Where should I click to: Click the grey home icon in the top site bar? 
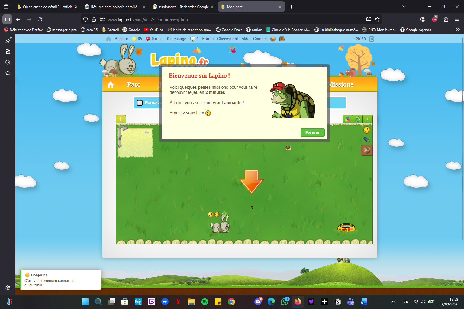[x=108, y=39]
